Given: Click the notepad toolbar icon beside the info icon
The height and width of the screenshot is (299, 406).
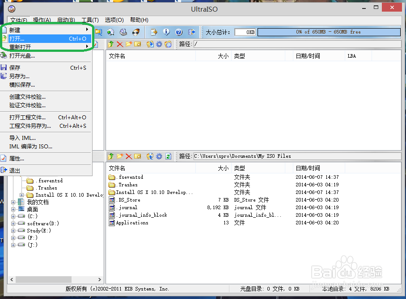Looking at the screenshot, I should (x=154, y=32).
